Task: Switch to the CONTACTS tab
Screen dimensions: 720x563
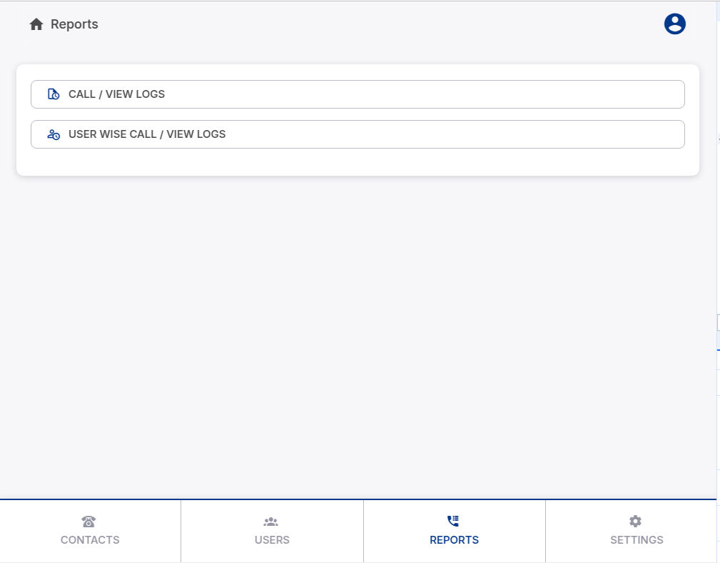Action: click(89, 531)
